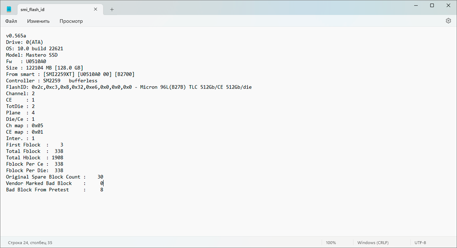Click the 'From smart' line with SMI2259XT
Image resolution: width=457 pixels, height=248 pixels.
70,74
